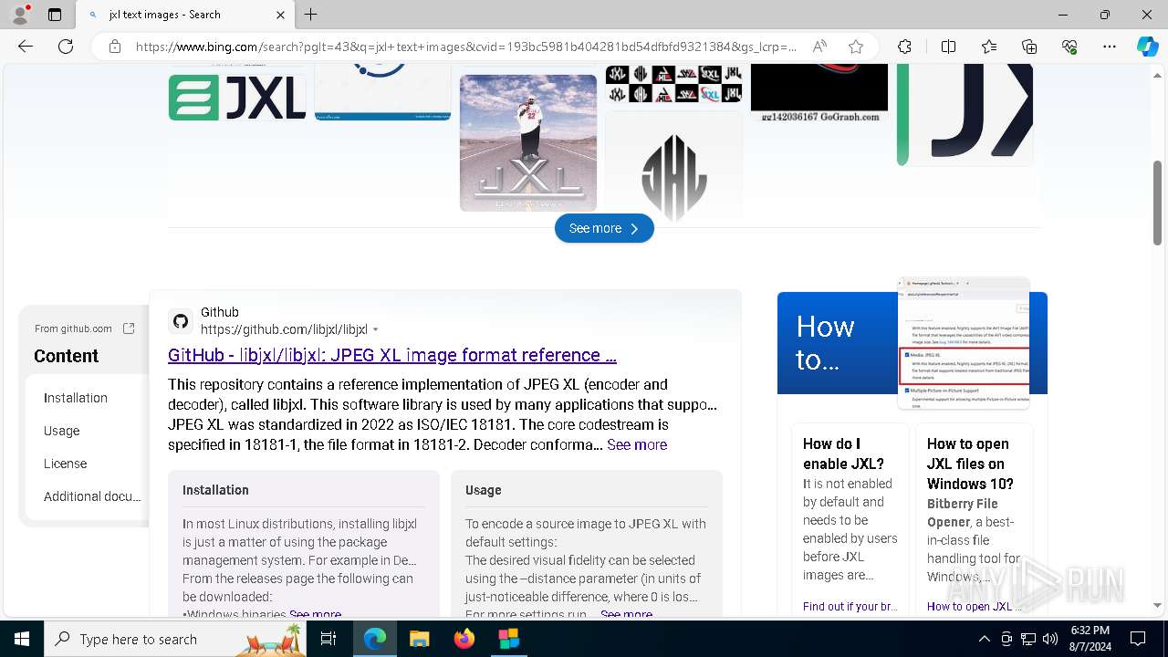This screenshot has height=657, width=1168.
Task: Click the Installation card heading
Action: coord(215,490)
